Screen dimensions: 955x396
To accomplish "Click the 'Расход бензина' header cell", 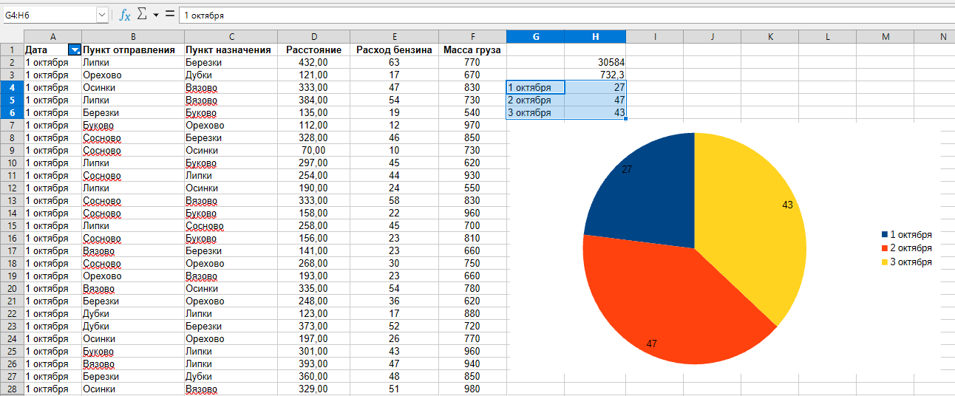I will point(394,50).
